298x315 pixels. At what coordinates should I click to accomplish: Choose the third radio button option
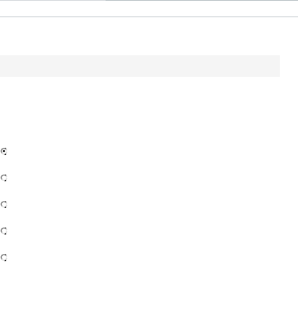4,205
